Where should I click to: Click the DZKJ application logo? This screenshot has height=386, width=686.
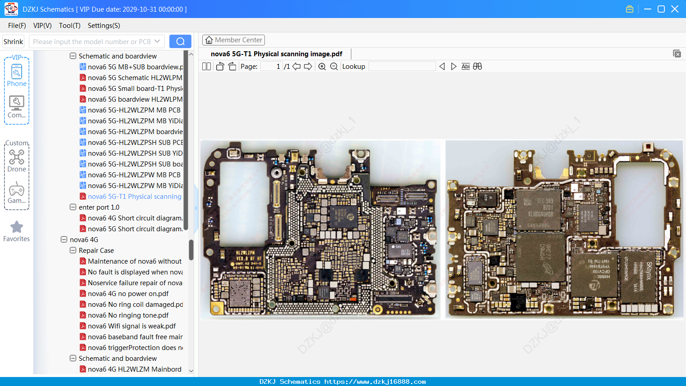[x=11, y=9]
